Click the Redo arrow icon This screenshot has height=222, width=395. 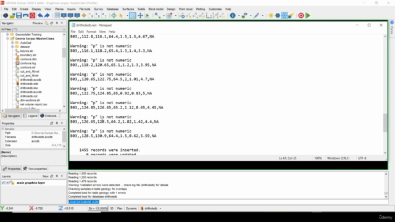47,15
